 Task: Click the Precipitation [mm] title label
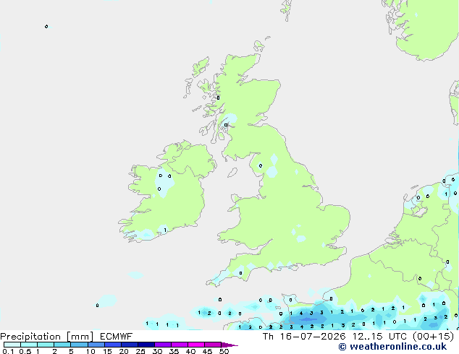point(46,337)
